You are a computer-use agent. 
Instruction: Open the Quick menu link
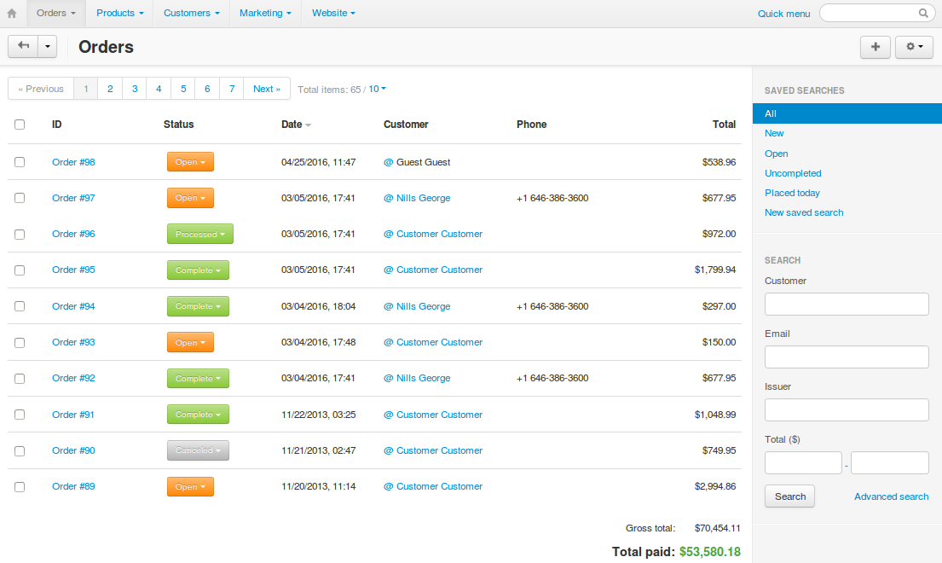pyautogui.click(x=784, y=14)
